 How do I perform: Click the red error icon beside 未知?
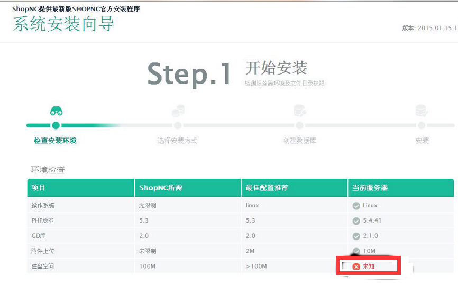[356, 266]
